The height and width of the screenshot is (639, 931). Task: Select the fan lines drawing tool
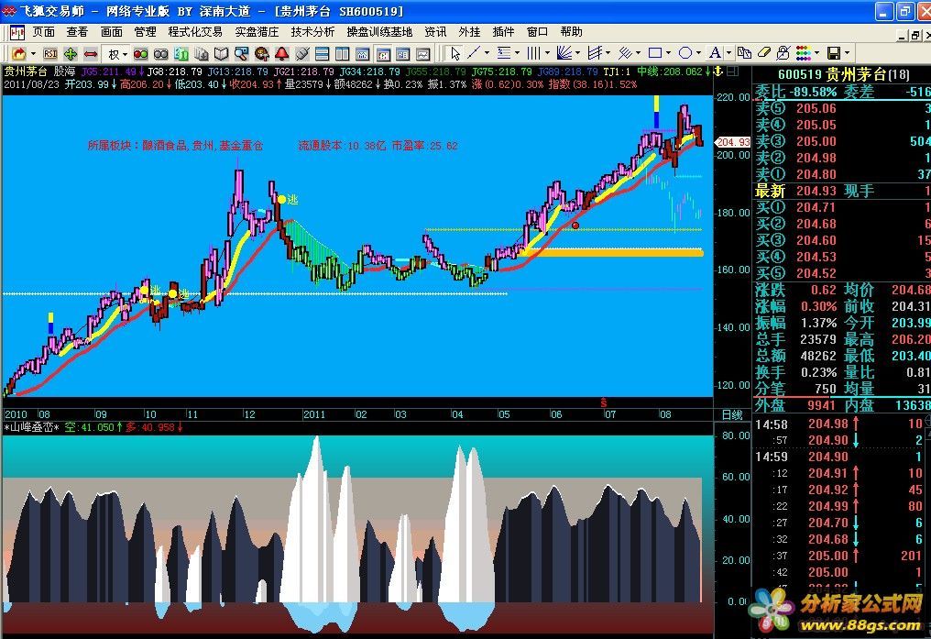[564, 53]
